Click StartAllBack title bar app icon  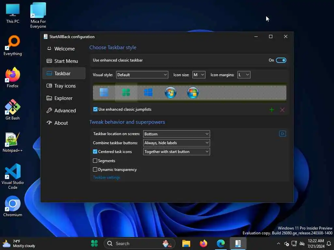[x=45, y=36]
